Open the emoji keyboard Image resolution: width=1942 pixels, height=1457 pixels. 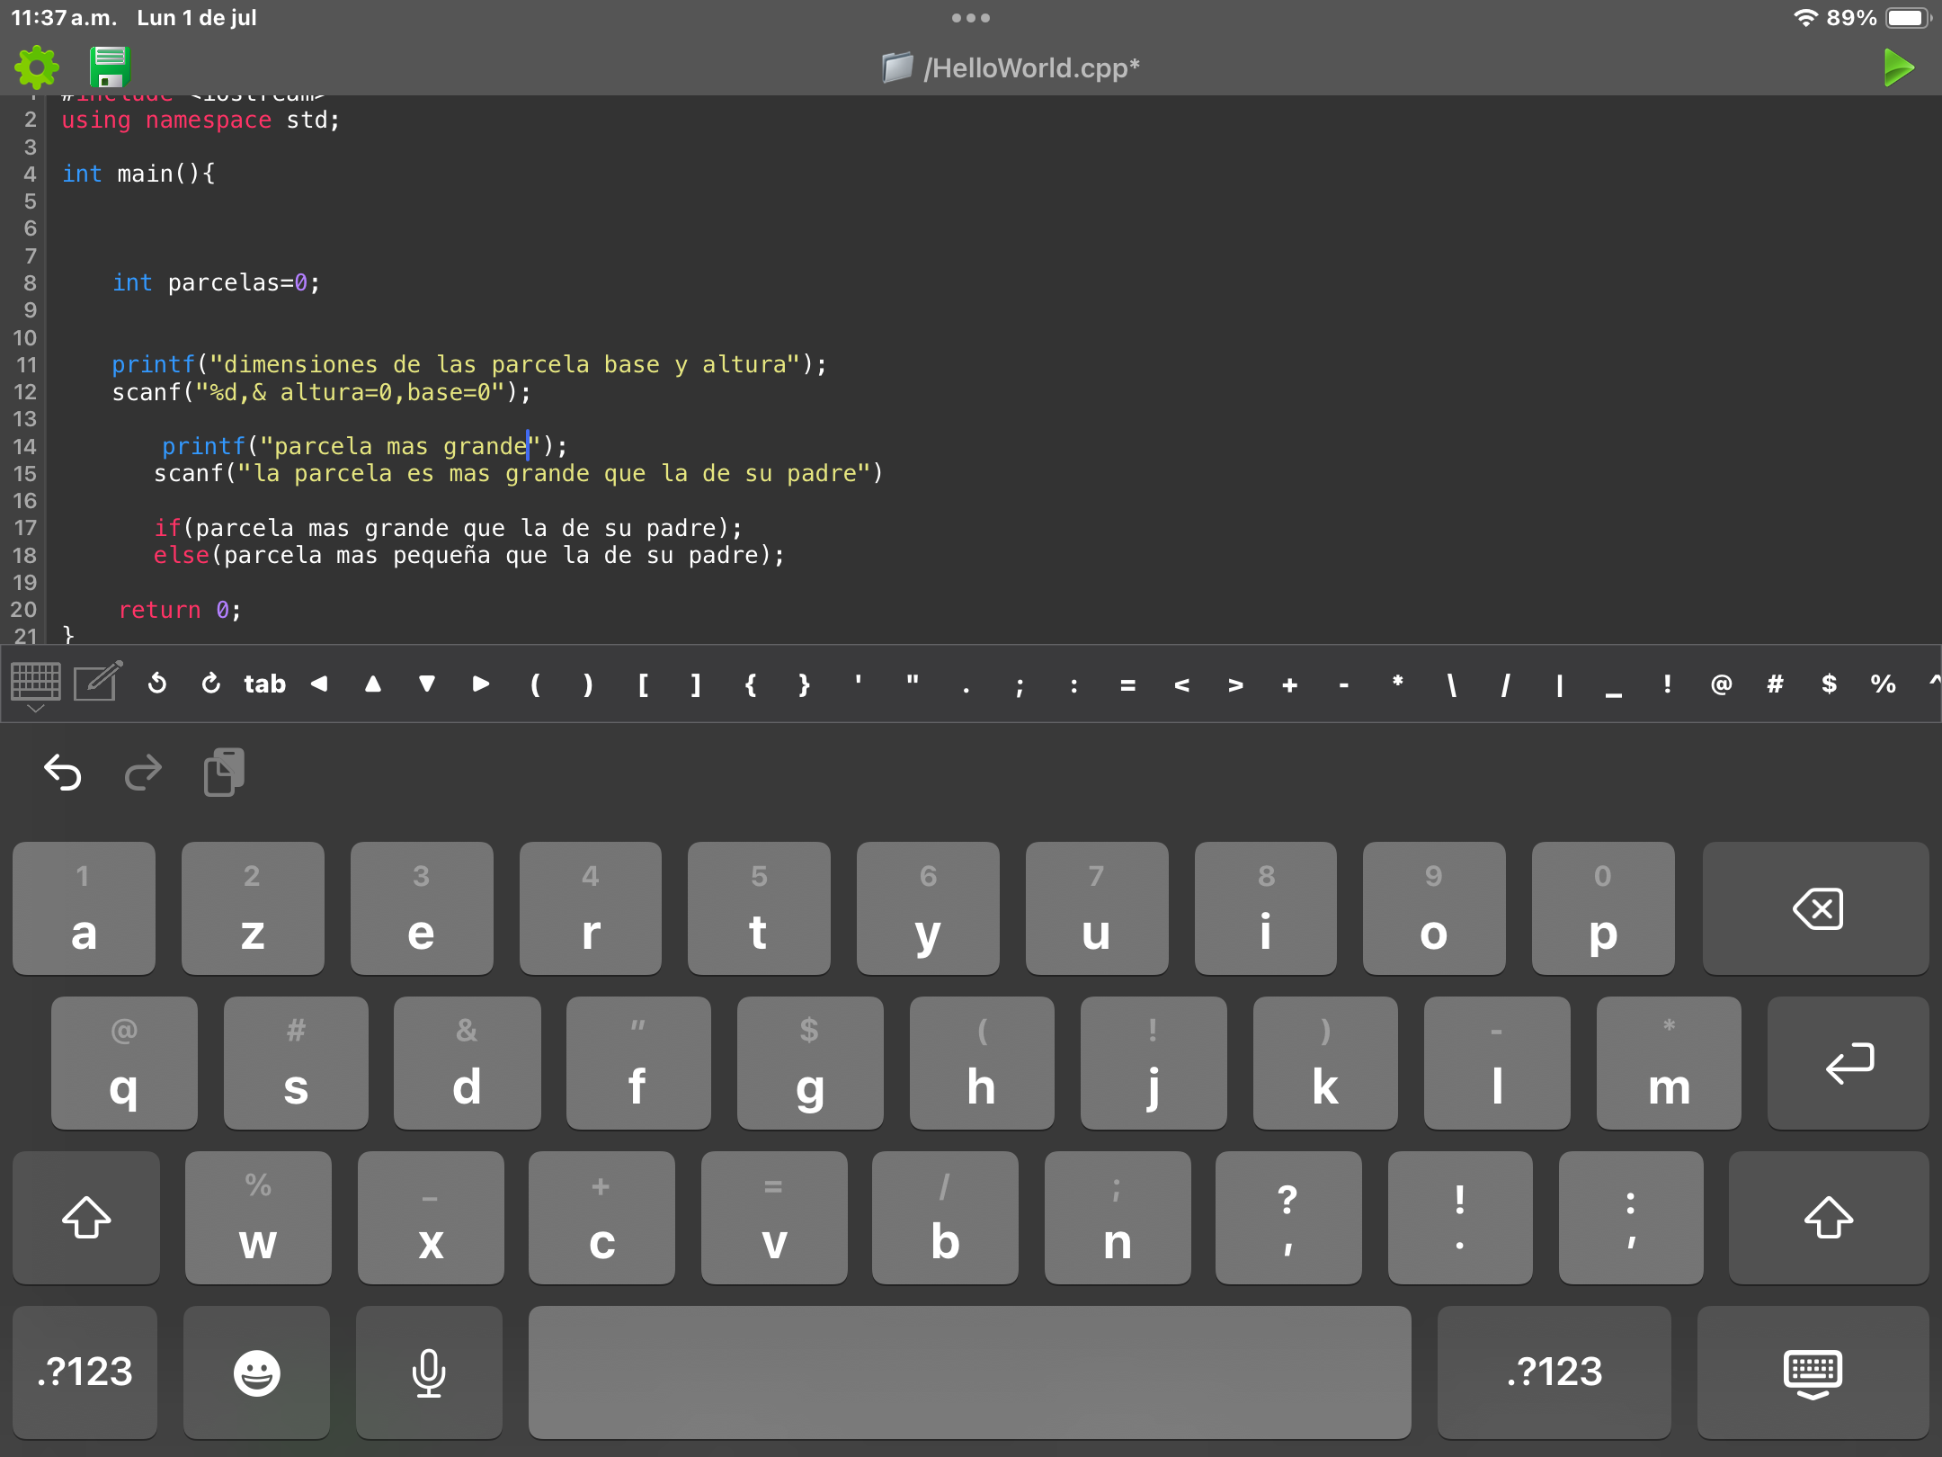(x=256, y=1372)
